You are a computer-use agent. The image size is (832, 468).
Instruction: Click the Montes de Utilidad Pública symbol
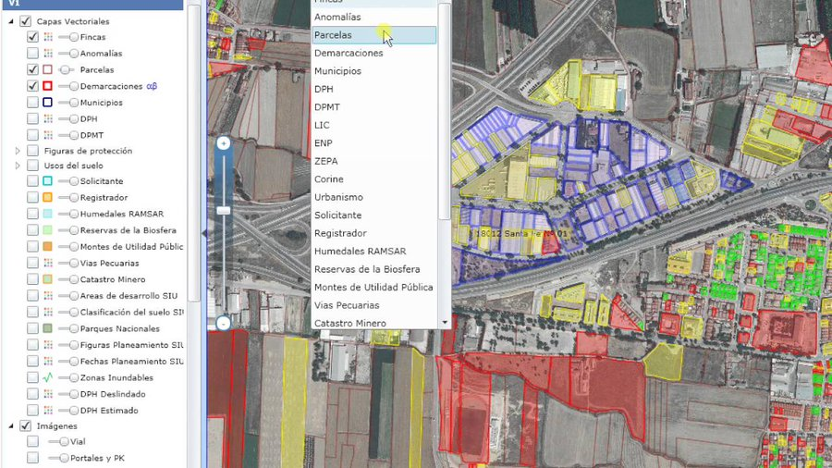point(48,247)
